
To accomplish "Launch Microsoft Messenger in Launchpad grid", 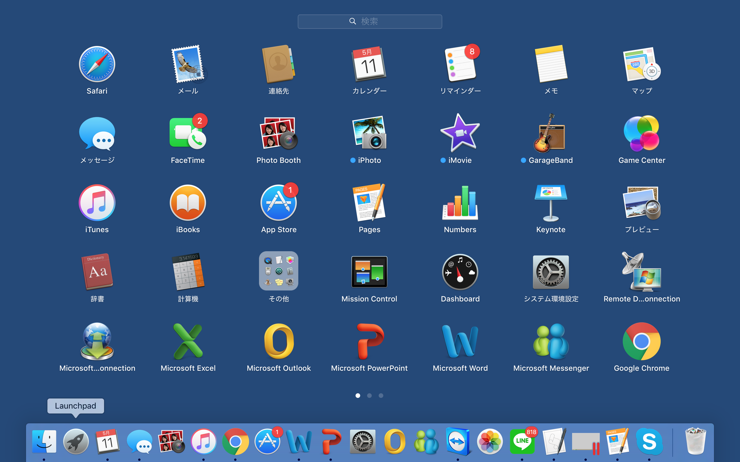I will [551, 341].
